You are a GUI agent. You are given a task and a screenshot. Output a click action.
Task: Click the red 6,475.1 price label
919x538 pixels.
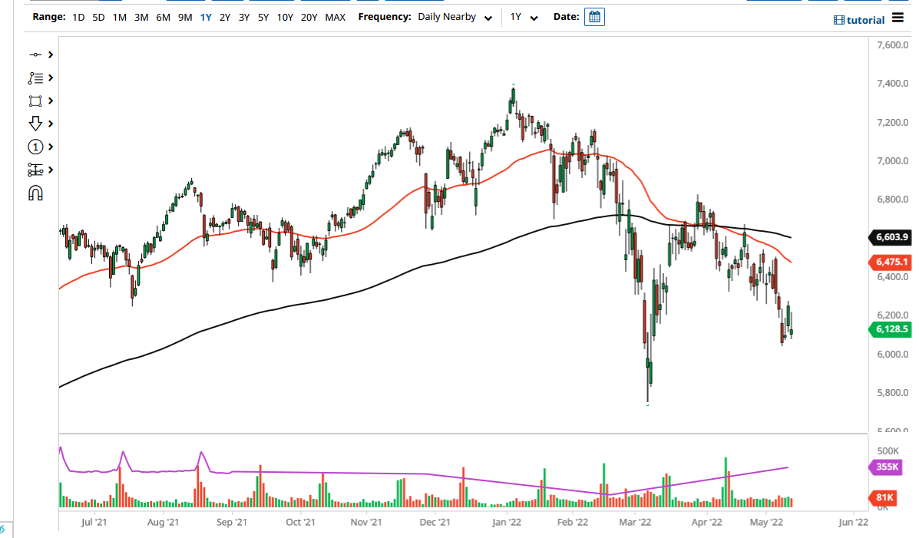pos(891,262)
